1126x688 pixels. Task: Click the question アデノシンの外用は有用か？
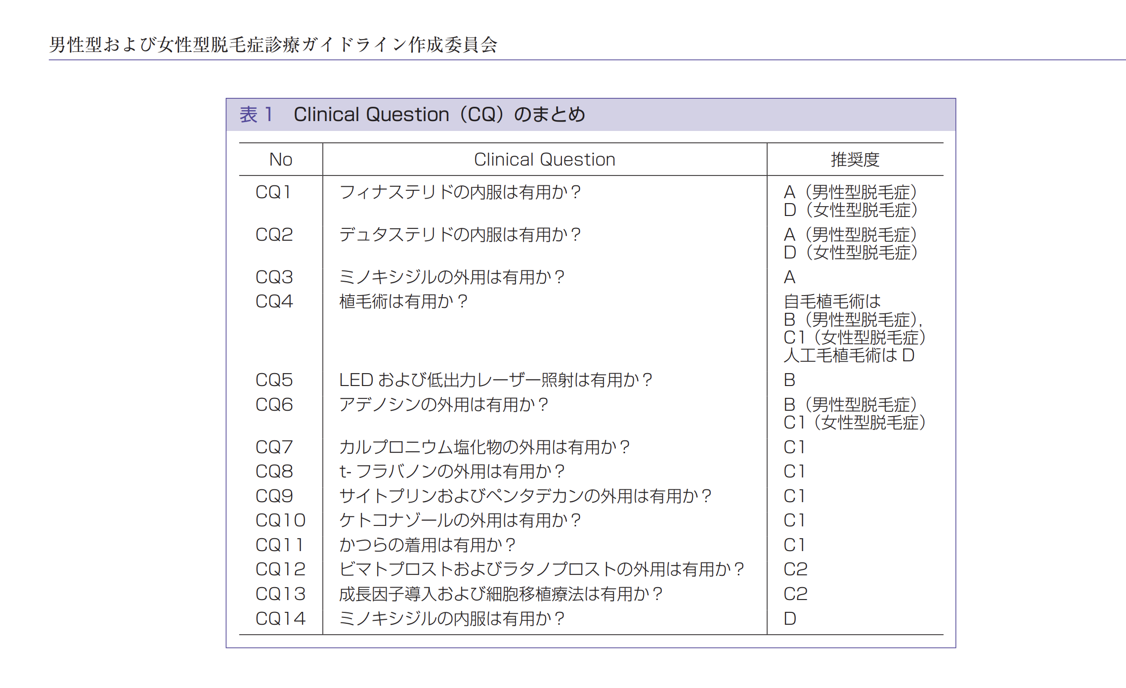tap(443, 405)
